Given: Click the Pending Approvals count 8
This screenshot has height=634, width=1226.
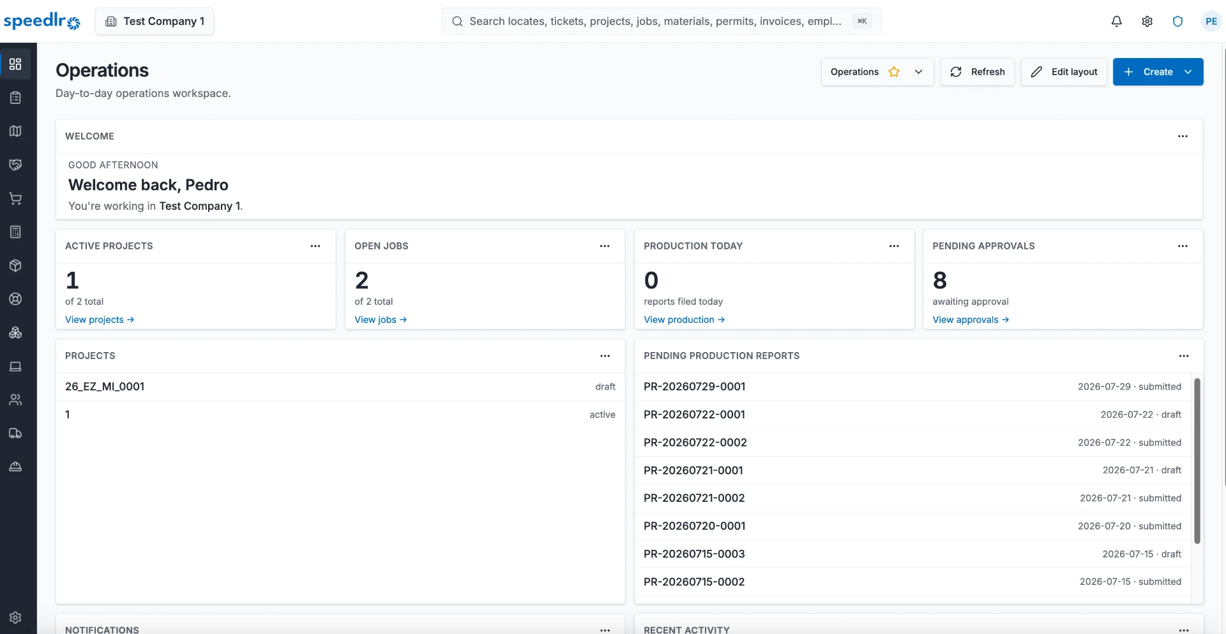Looking at the screenshot, I should (940, 281).
